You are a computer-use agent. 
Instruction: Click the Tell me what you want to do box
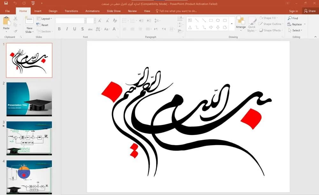pyautogui.click(x=176, y=11)
